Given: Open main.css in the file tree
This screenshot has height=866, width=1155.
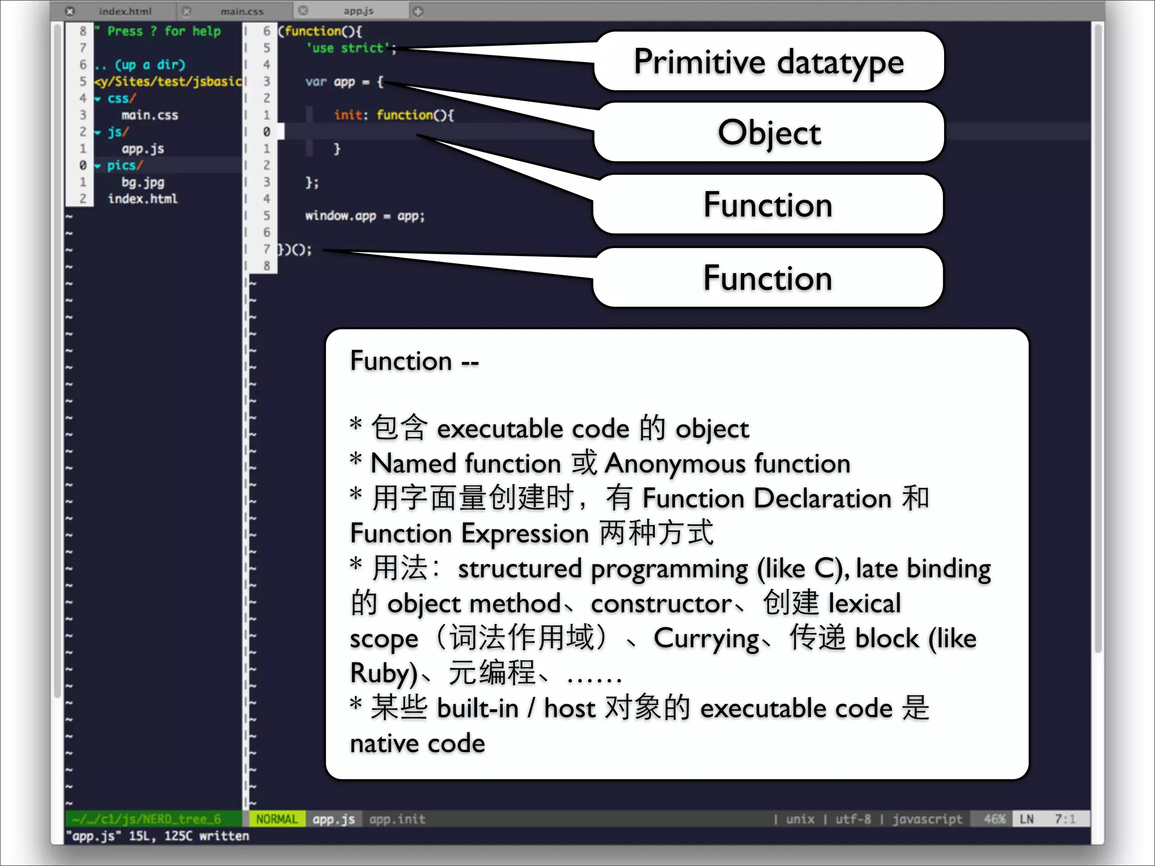Looking at the screenshot, I should click(150, 116).
